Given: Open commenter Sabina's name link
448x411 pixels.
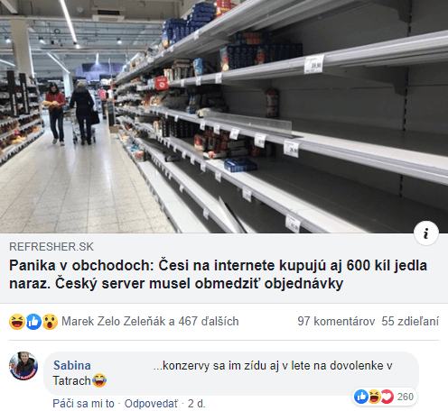Looking at the screenshot, I should pos(72,365).
